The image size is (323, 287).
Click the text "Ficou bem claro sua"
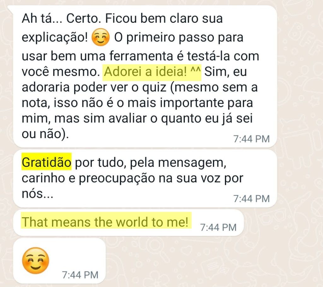164,19
